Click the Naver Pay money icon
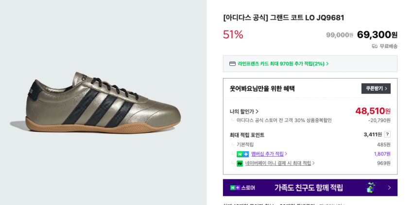The image size is (413, 205). coord(240,163)
